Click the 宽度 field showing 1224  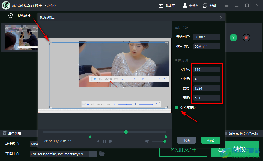pyautogui.click(x=206, y=88)
